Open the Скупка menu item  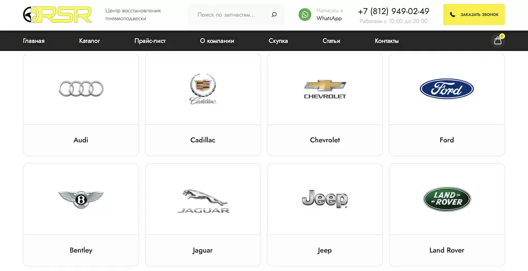coord(278,41)
